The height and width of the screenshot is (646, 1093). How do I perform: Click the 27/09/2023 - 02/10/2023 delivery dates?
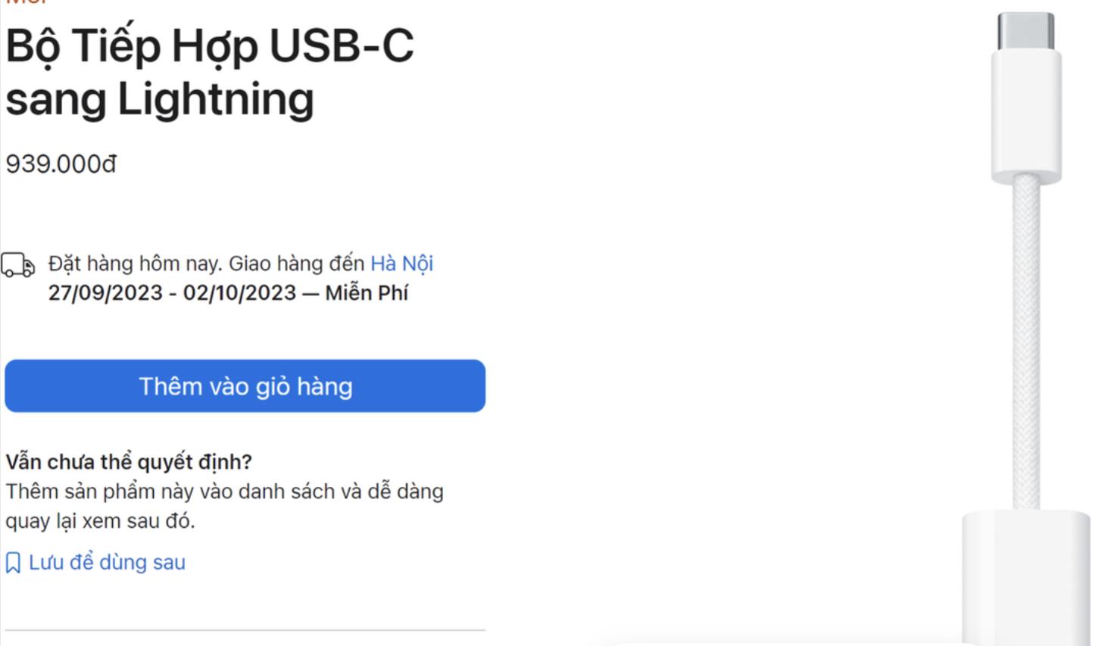pos(172,293)
